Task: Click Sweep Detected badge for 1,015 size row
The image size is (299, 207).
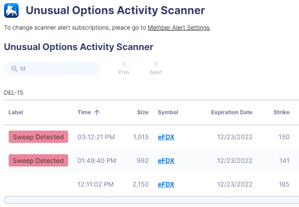Action: point(38,137)
